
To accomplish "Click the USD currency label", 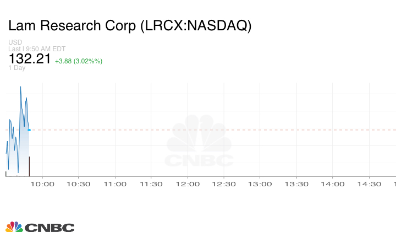I will coord(15,42).
